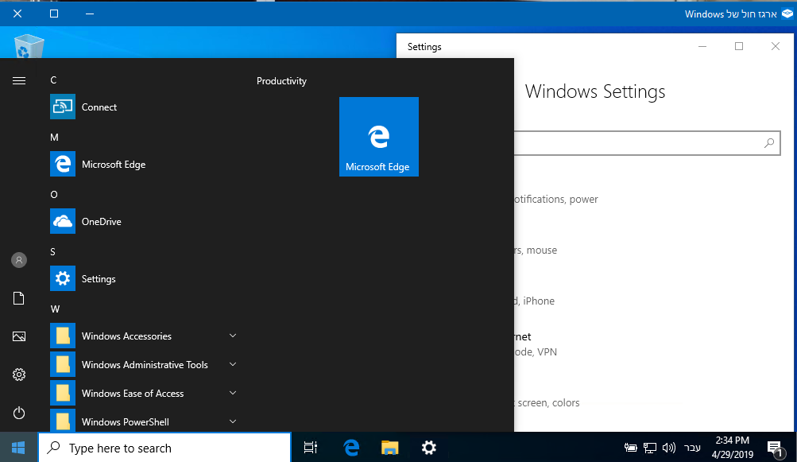
Task: Open Settings from the app list
Action: pos(99,279)
